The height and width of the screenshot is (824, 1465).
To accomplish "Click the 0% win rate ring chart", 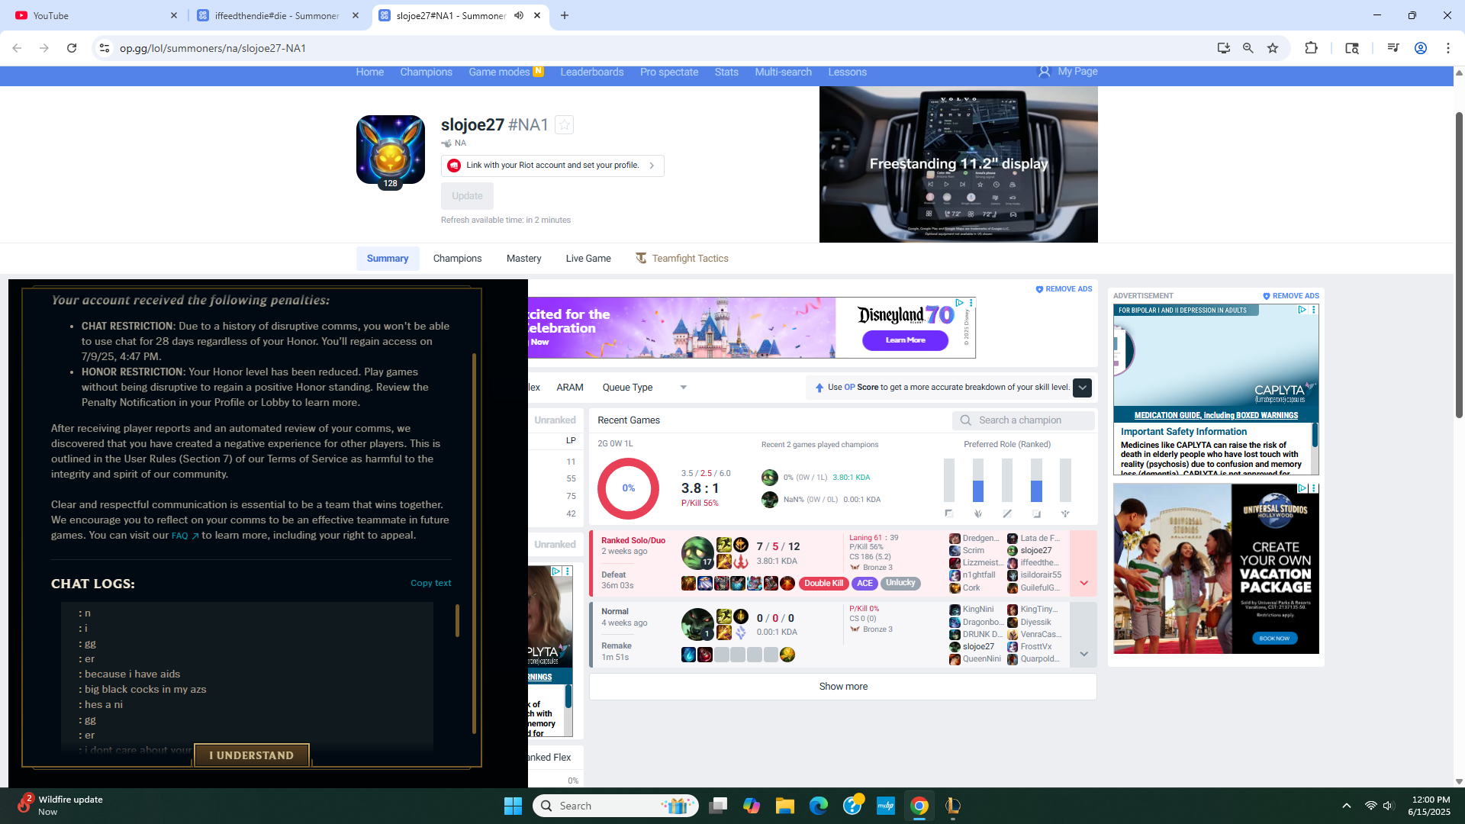I will click(628, 488).
